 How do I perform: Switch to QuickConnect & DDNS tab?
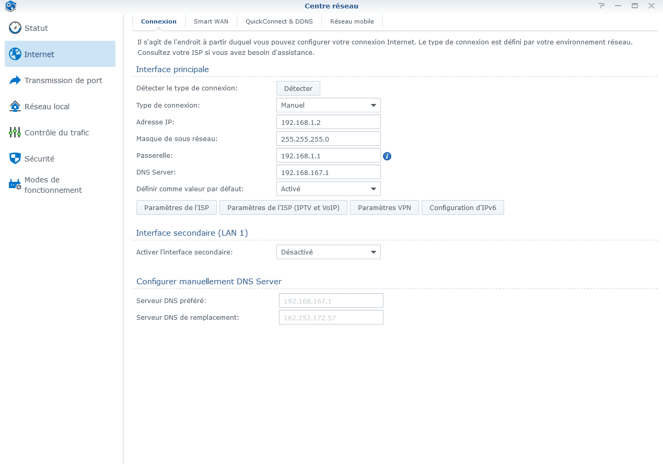tap(279, 21)
